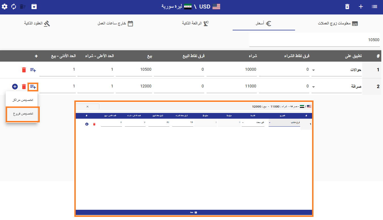Open customize list icon in حوالات row
Screen dimensions: 383x220
[33, 70]
